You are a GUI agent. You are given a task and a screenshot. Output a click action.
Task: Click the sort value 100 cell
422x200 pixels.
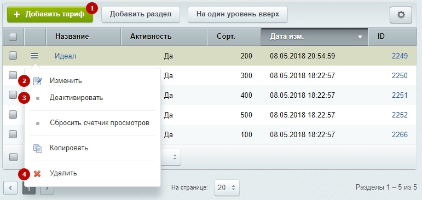(x=246, y=134)
